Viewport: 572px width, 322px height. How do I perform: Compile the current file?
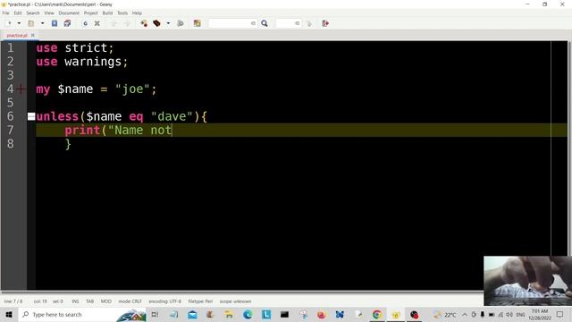pyautogui.click(x=144, y=23)
